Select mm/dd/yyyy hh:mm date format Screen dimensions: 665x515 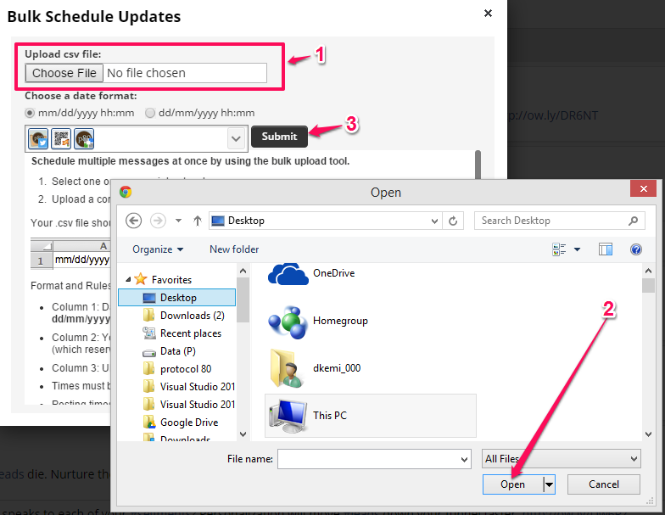[31, 113]
